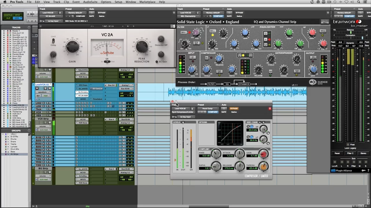The width and height of the screenshot is (371, 208).
Task: Click the SSL compressor Ratio knob
Action: pyautogui.click(x=232, y=69)
